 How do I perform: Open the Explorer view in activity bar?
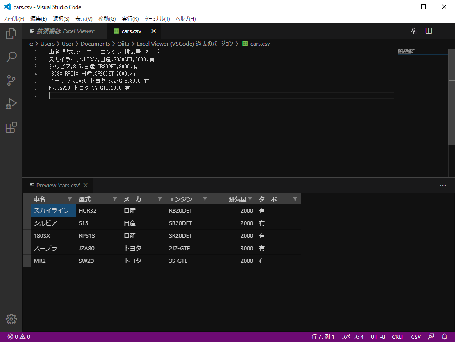point(11,34)
